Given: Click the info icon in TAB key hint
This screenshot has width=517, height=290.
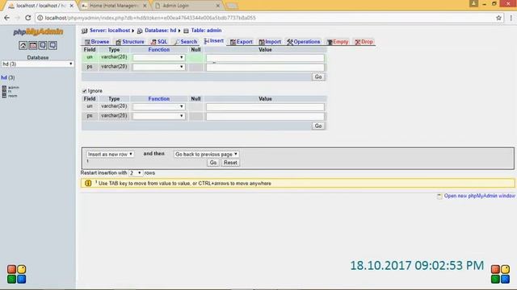Looking at the screenshot, I should (x=88, y=183).
